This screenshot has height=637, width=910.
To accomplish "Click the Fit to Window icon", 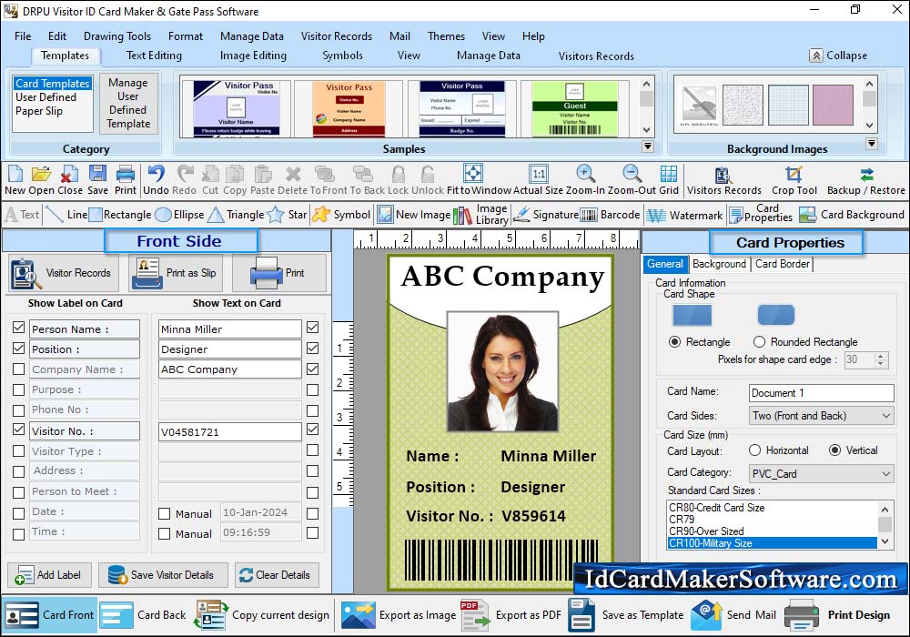I will pyautogui.click(x=473, y=174).
